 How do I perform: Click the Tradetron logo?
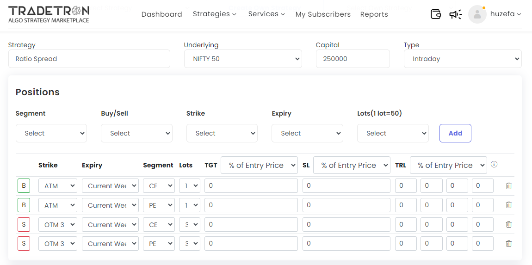pos(49,14)
